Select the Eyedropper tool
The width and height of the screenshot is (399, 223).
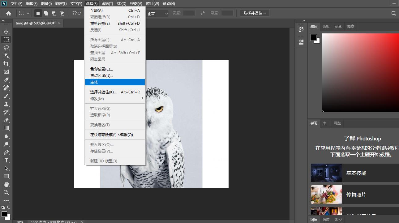tap(7, 80)
